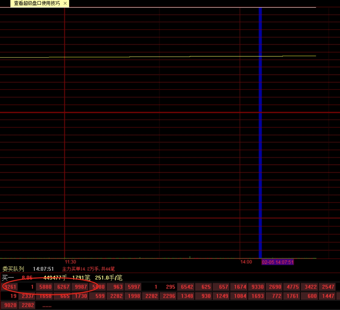Select queue cell 599
This screenshot has width=340, height=310.
tap(98, 296)
